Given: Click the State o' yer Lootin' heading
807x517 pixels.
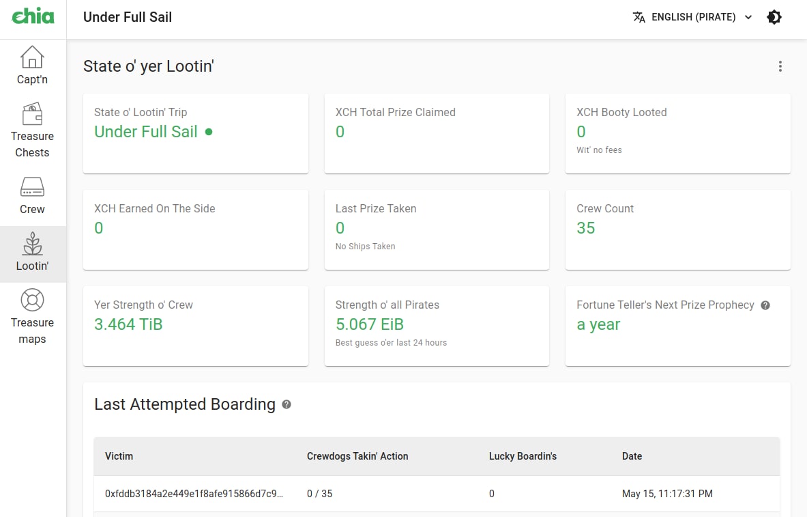Looking at the screenshot, I should [149, 66].
